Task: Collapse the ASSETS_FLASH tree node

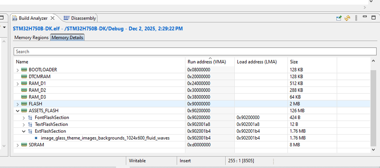Action: coord(17,111)
